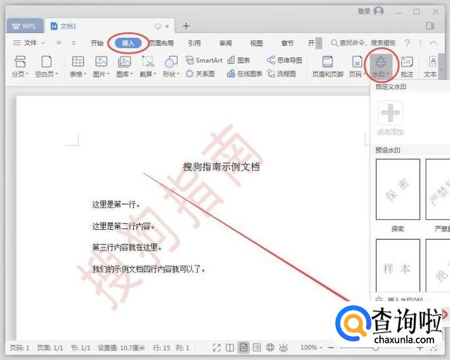This screenshot has width=450, height=360.
Task: Click zoom out minus button
Action: (x=331, y=347)
